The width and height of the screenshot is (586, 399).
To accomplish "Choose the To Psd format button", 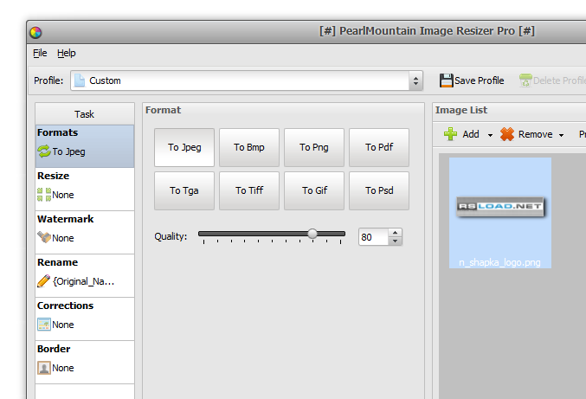I will (379, 191).
